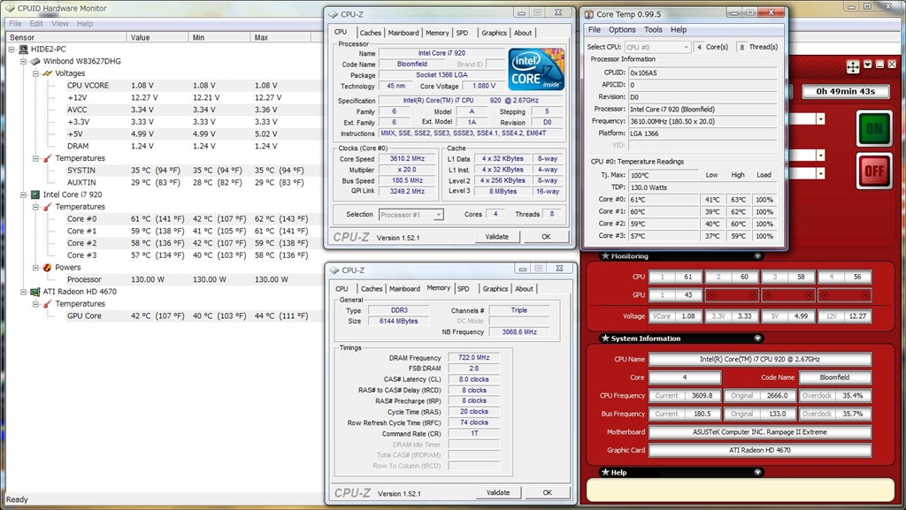Viewport: 906px width, 510px height.
Task: Click the Powers flame icon
Action: [x=48, y=267]
